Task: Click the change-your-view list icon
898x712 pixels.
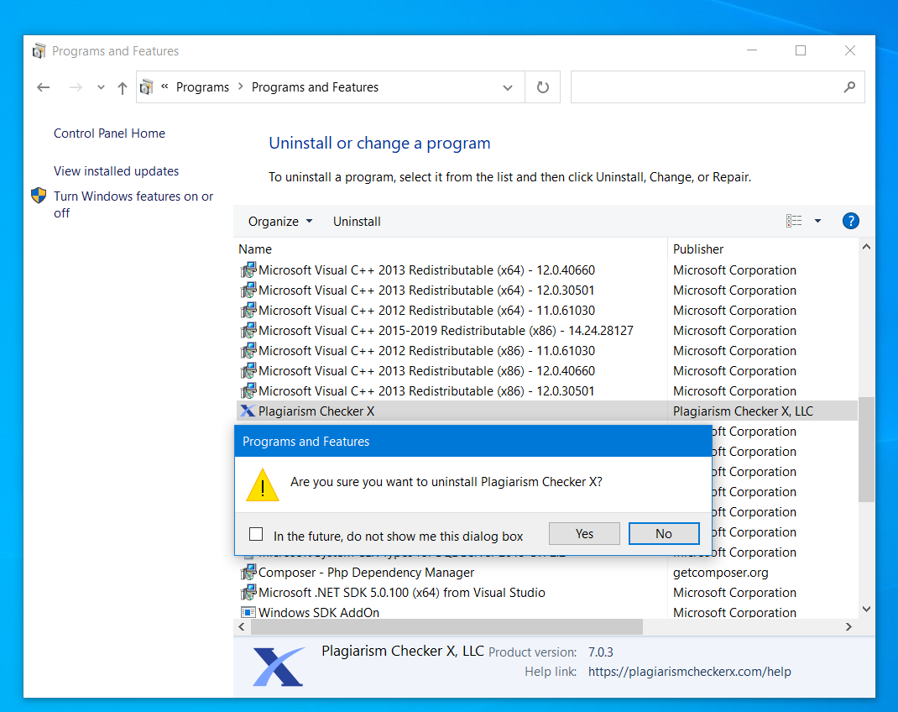Action: 794,220
